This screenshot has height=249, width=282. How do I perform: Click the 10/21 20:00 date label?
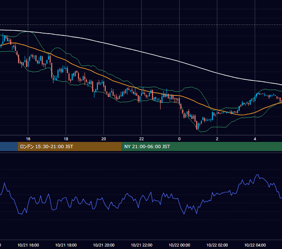104,245
